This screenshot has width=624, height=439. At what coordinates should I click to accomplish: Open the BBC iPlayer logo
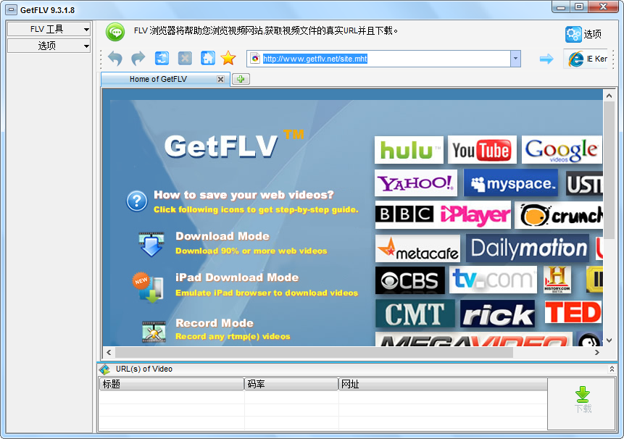(x=443, y=214)
